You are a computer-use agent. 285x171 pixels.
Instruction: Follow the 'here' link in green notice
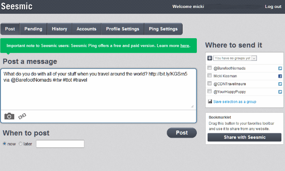tap(185, 46)
